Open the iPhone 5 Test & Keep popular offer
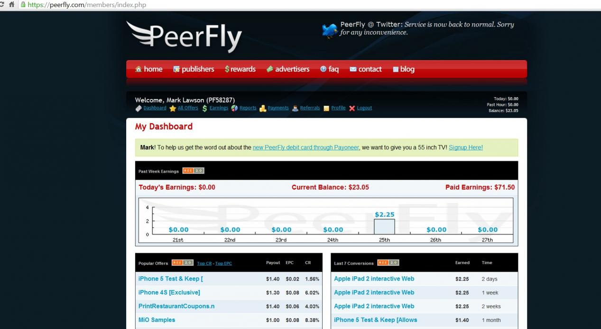 click(171, 279)
